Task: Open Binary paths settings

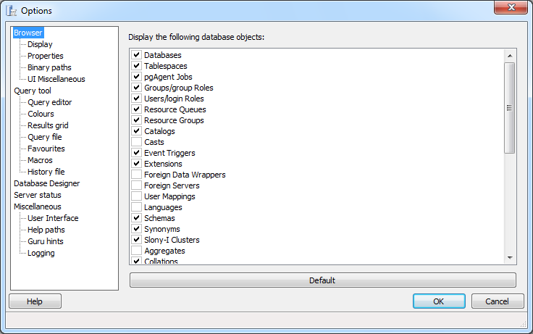Action: pyautogui.click(x=49, y=67)
